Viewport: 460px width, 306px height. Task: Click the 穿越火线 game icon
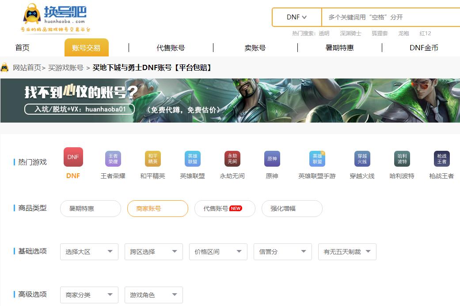(x=362, y=157)
